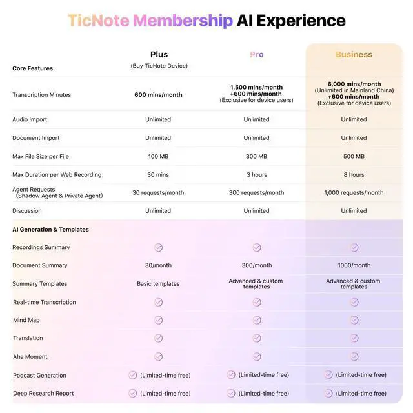Image resolution: width=413 pixels, height=413 pixels.
Task: Click the Buy TicNote Device text
Action: pyautogui.click(x=159, y=66)
